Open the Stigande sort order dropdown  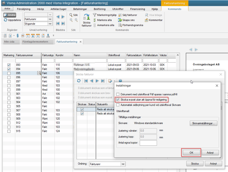pos(50,24)
